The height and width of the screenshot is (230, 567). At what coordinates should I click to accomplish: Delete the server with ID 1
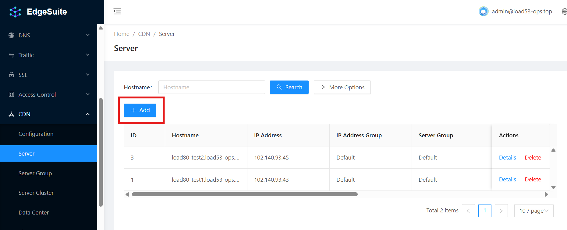tap(533, 180)
